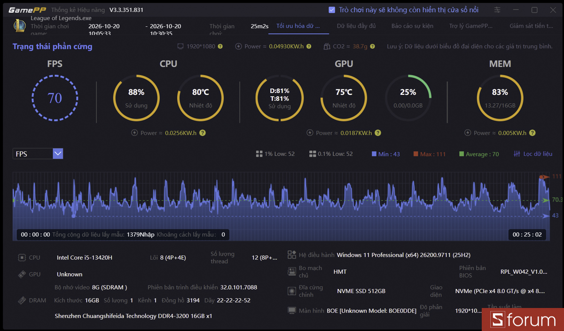Screen dimensions: 564x331
Task: Click the GPU power lightning icon
Action: tap(310, 133)
